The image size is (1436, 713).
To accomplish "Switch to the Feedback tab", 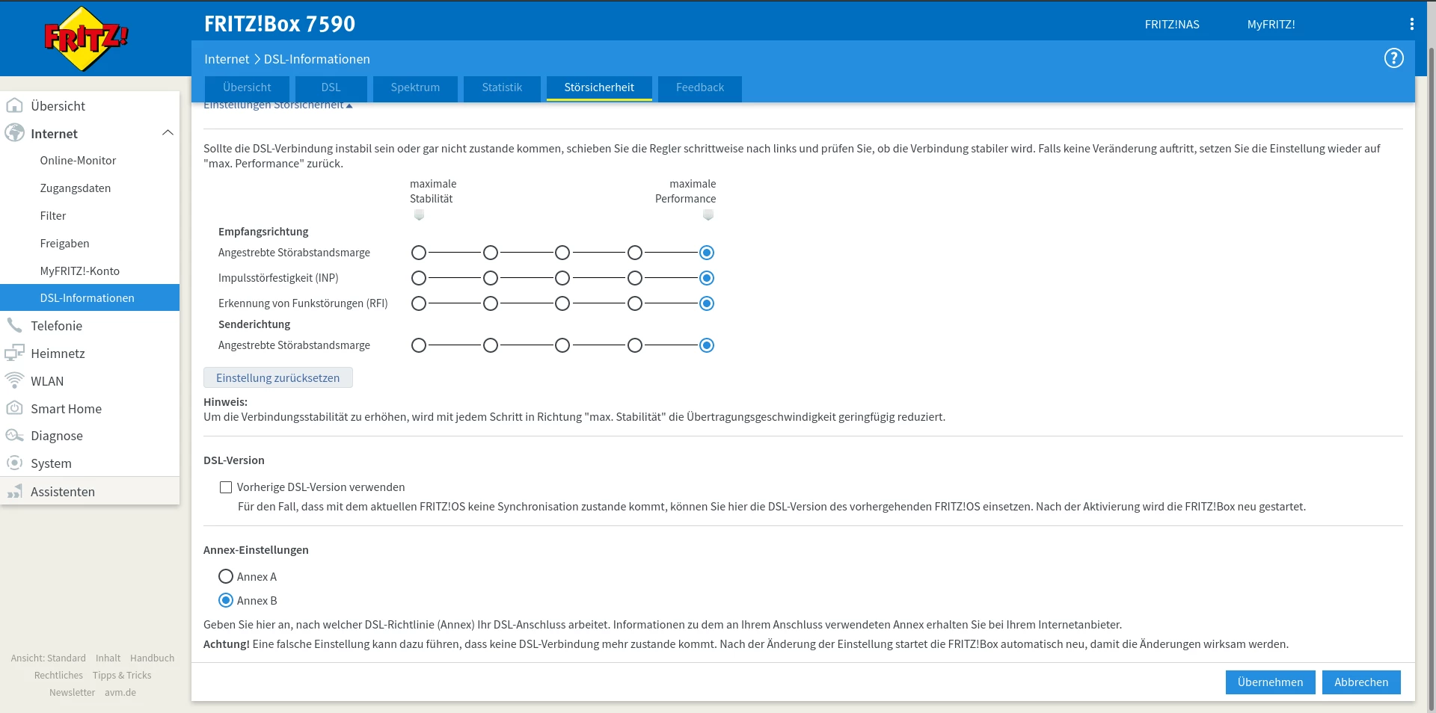I will point(700,87).
